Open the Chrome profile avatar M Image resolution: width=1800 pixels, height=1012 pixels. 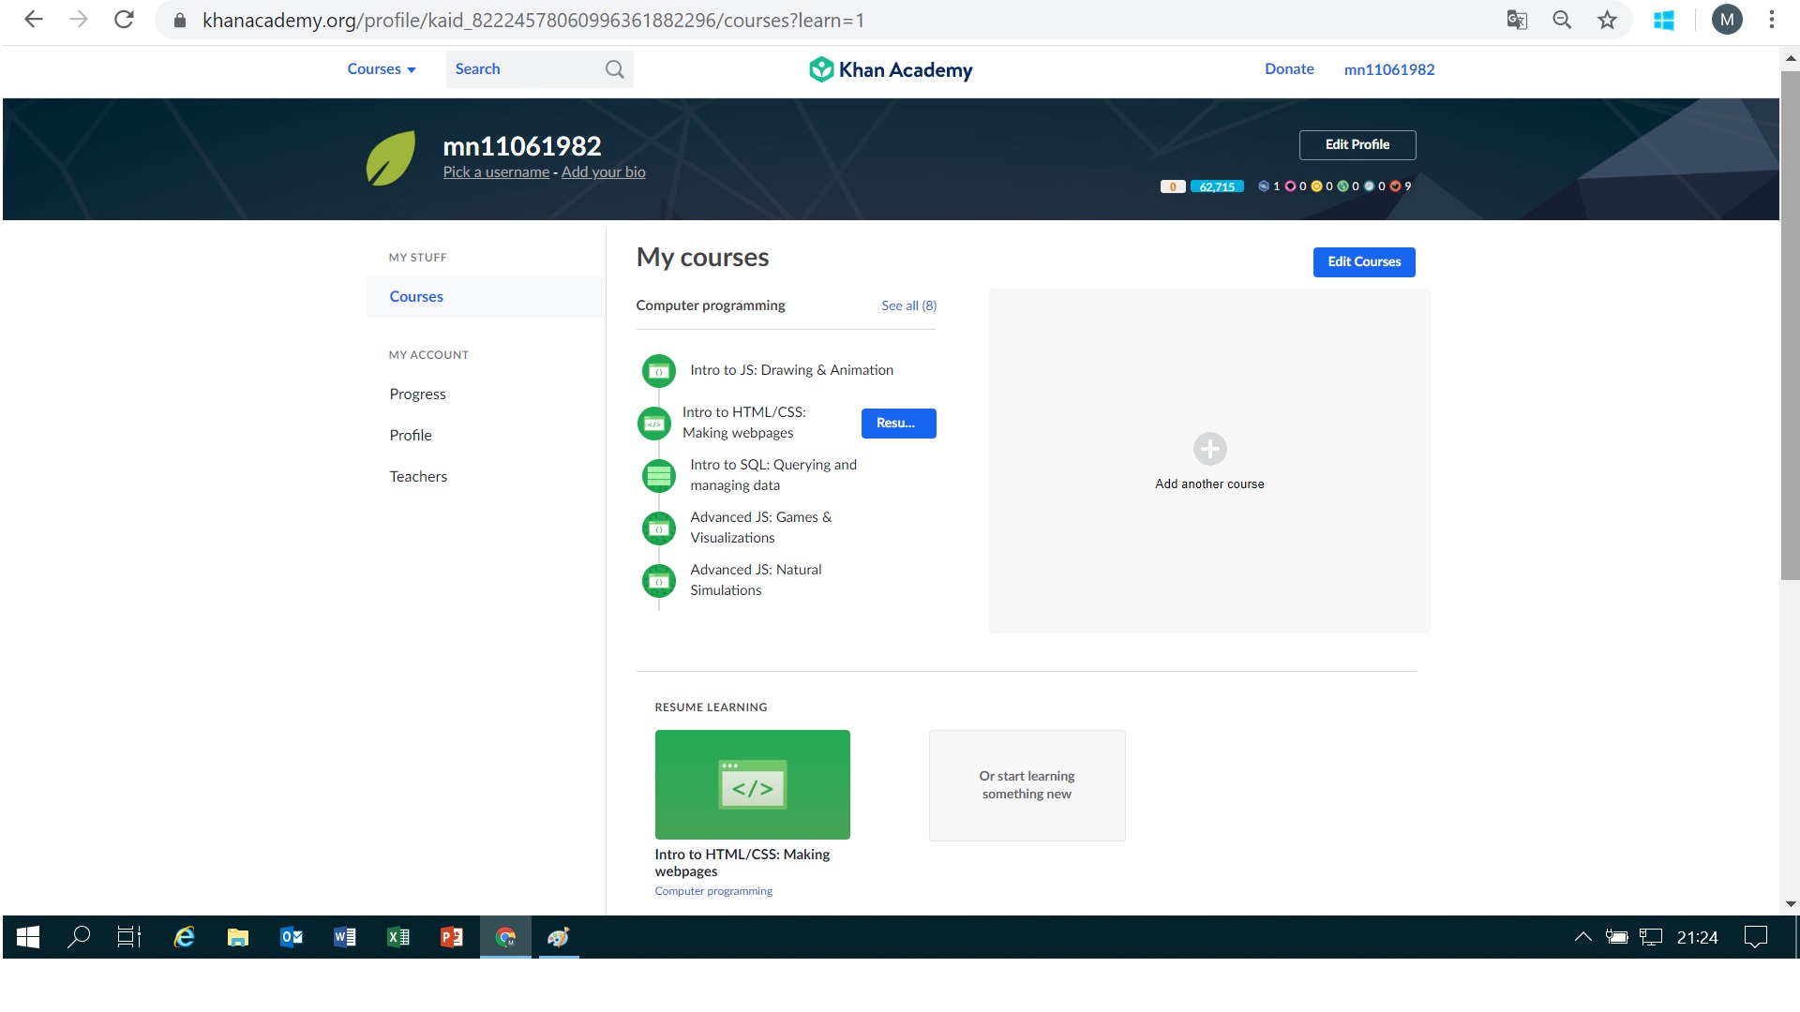point(1727,20)
